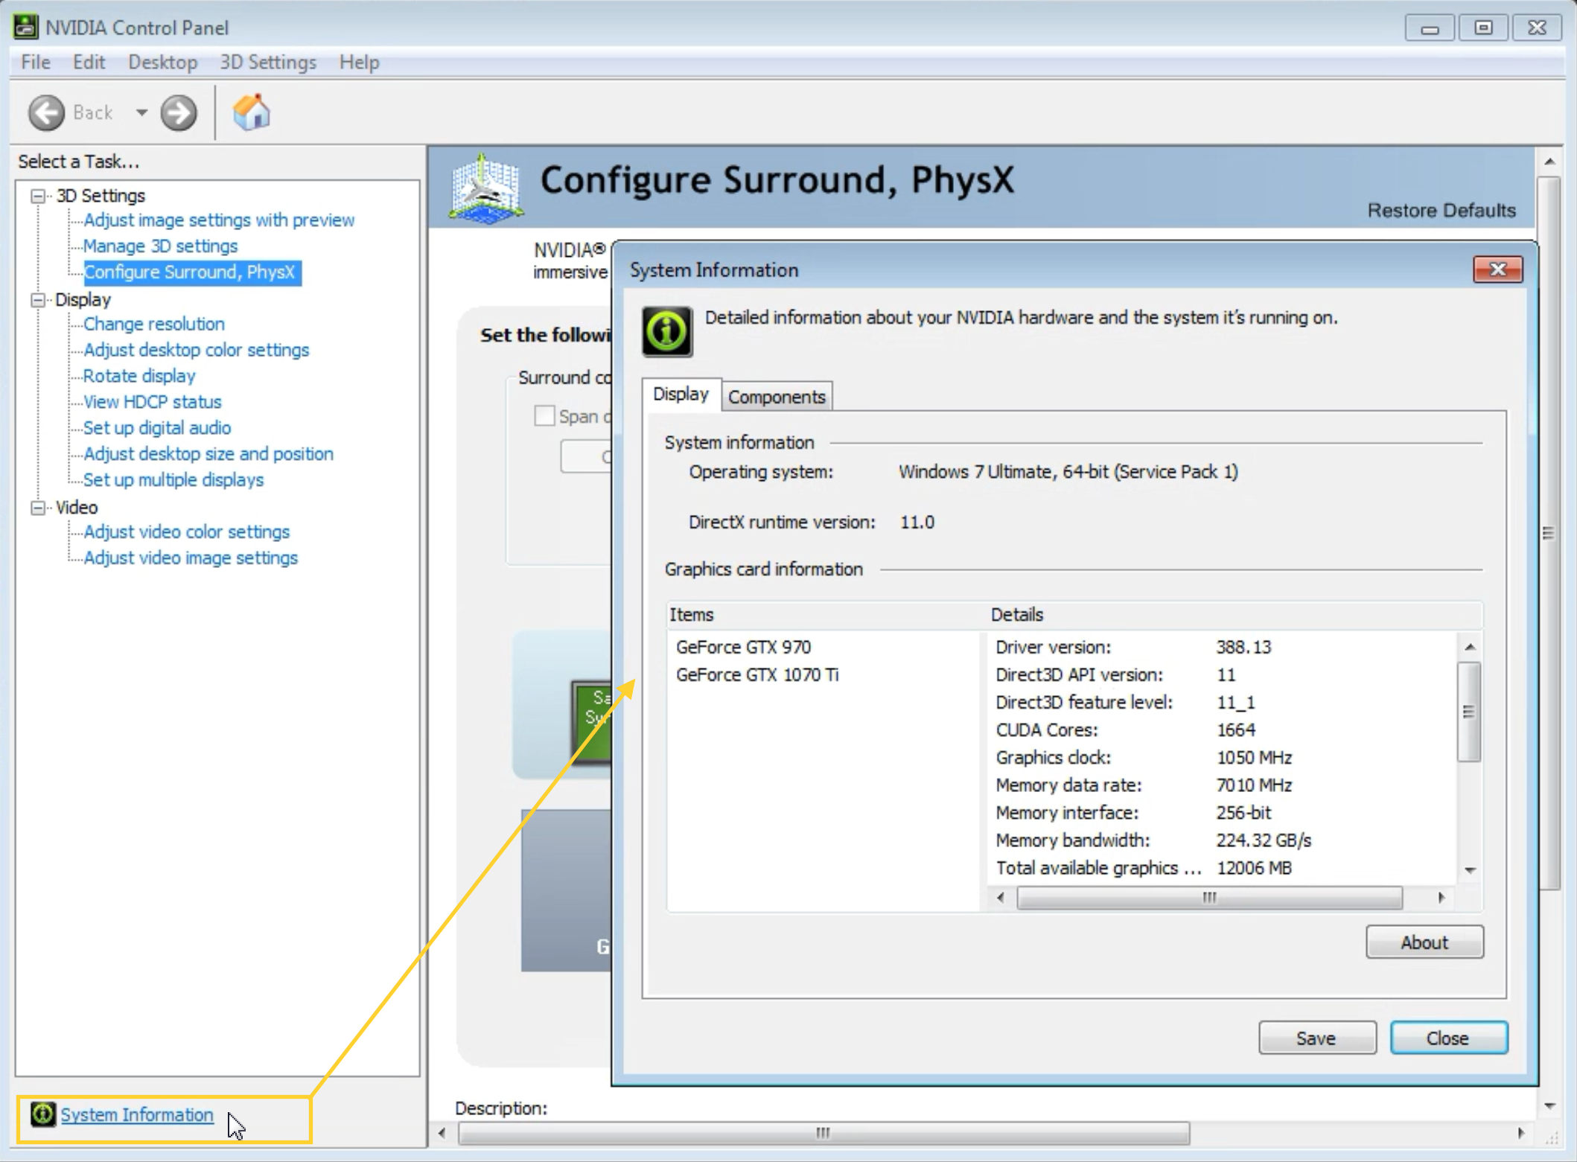Click the Back arrow icon
Screen dimensions: 1577x1162
[x=46, y=113]
